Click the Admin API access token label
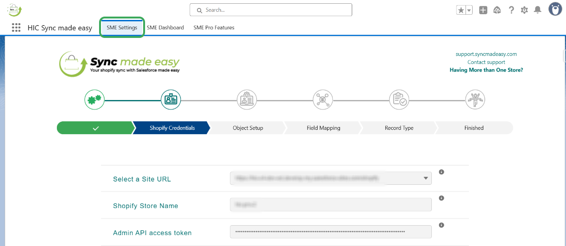The image size is (566, 246). point(152,233)
